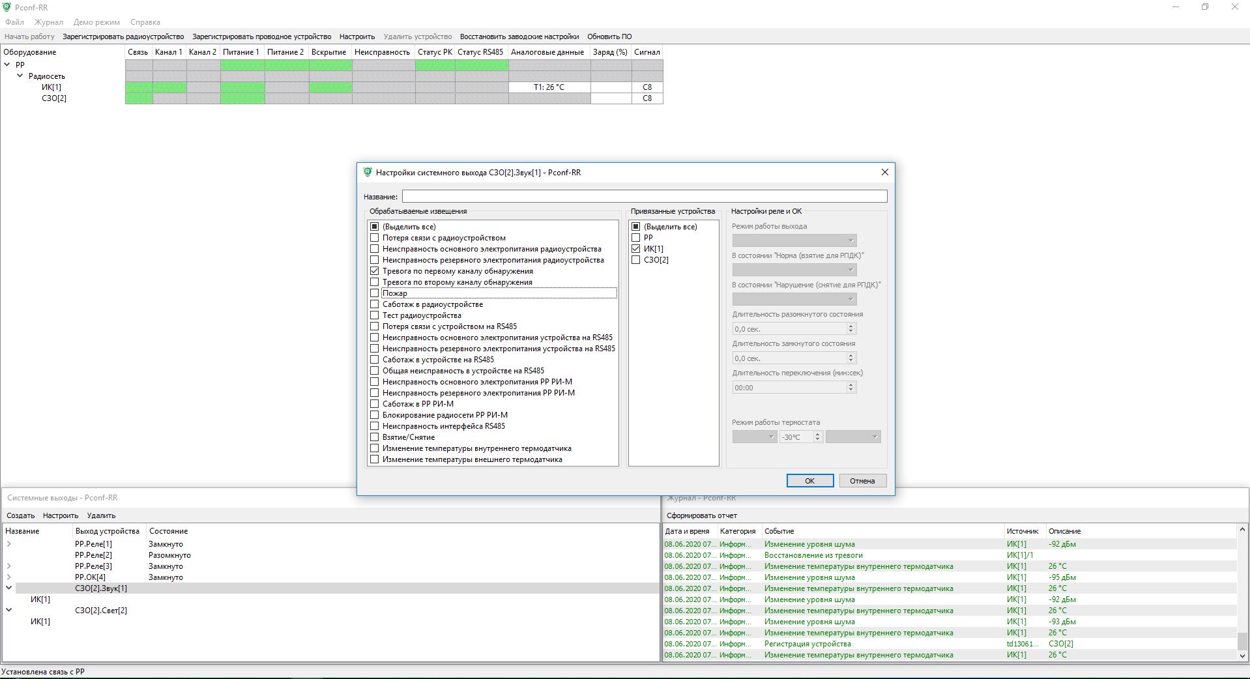This screenshot has height=679, width=1250.
Task: Click into the Название text field
Action: tap(644, 196)
